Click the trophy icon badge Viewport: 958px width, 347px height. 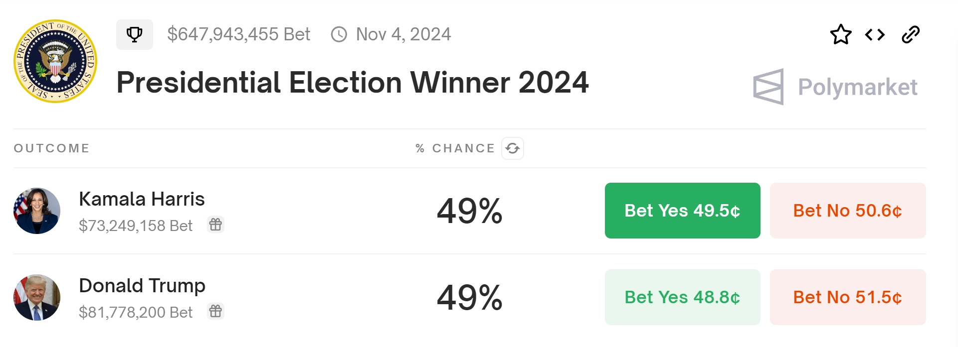(x=135, y=34)
